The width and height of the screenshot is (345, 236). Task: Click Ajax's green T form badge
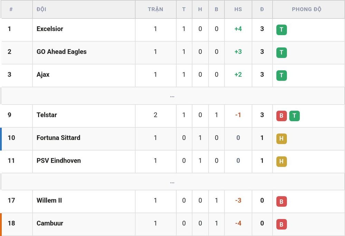(282, 75)
